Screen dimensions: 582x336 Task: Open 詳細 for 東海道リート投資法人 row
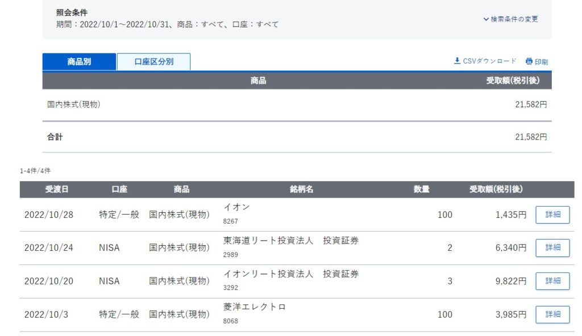click(552, 247)
